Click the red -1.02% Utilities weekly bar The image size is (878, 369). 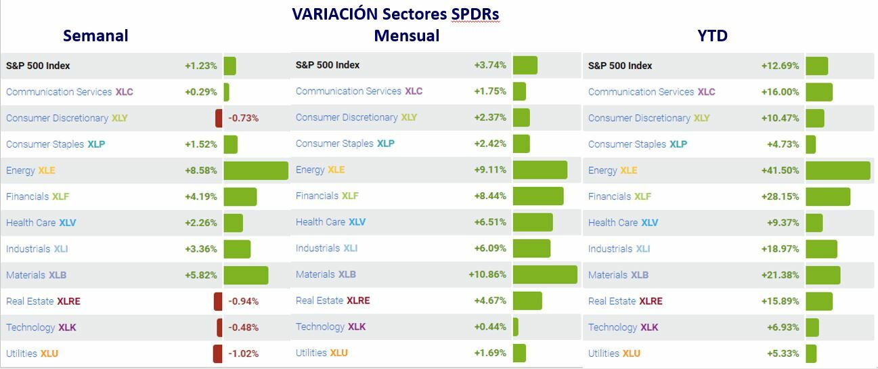[x=217, y=353]
